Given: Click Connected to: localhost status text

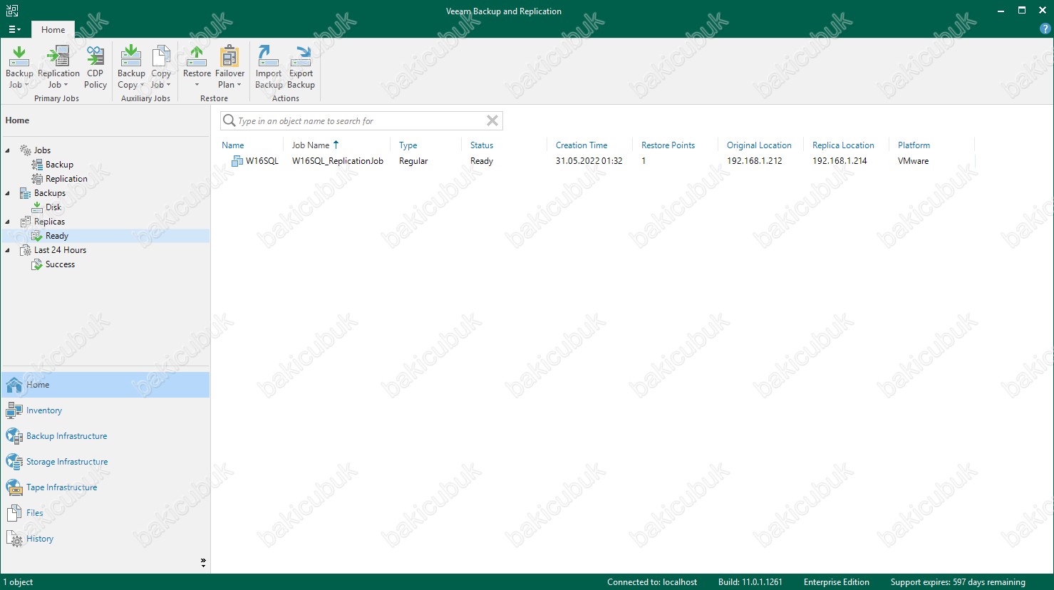Looking at the screenshot, I should click(652, 582).
